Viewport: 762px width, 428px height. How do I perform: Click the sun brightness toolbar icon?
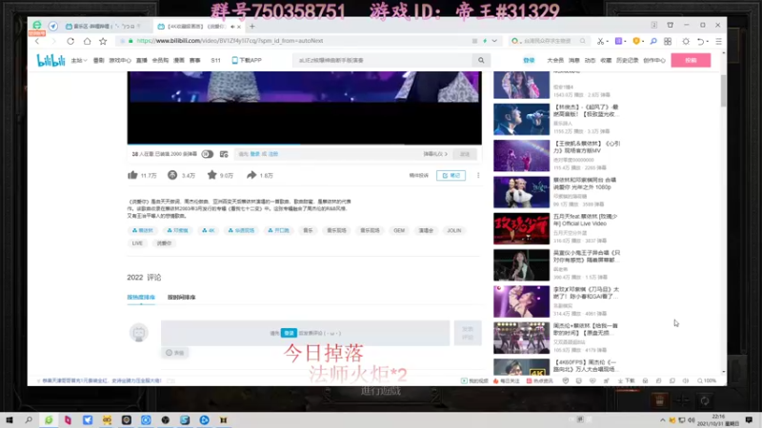coord(686,41)
